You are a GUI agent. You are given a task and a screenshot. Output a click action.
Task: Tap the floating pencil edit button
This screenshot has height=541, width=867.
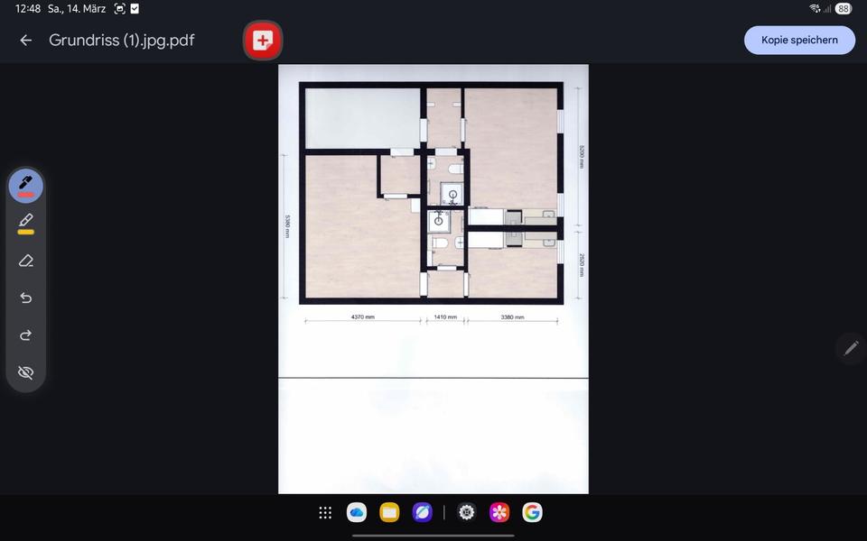coord(850,348)
